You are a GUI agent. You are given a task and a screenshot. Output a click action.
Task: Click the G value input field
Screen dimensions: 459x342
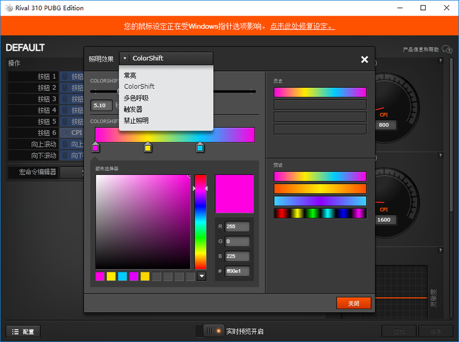coord(237,241)
